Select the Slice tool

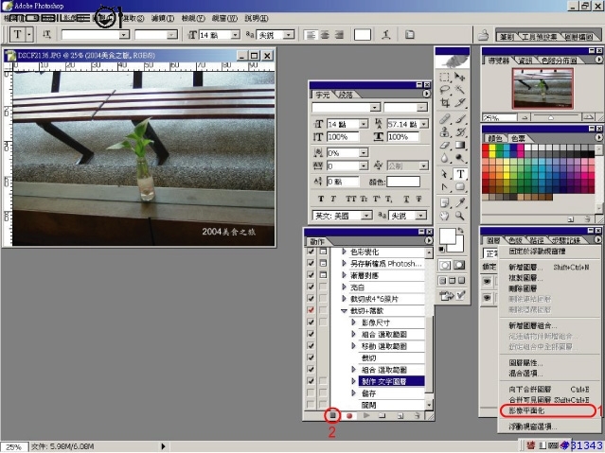(459, 103)
